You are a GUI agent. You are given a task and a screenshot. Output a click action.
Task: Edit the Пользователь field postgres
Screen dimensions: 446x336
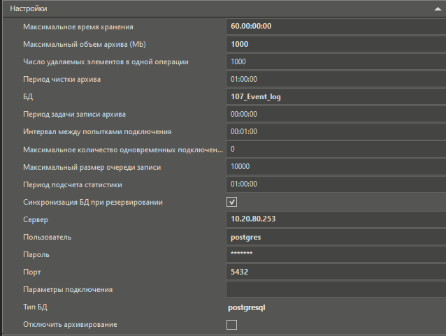(336, 237)
